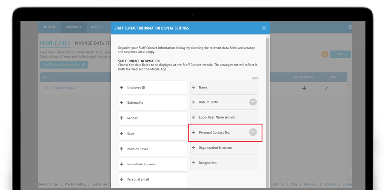The image size is (385, 190).
Task: Select the Race field card
Action: (153, 134)
